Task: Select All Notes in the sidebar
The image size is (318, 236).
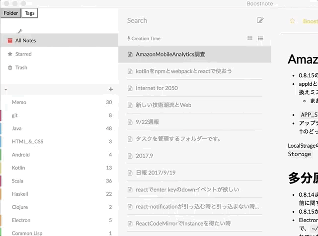Action: 59,41
